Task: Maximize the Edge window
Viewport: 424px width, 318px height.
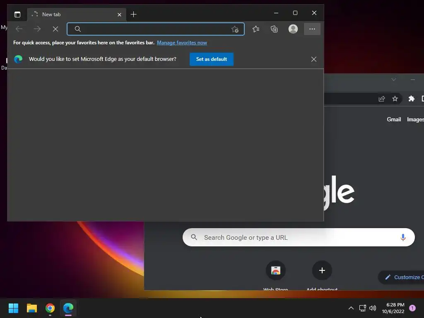Action: (x=295, y=13)
